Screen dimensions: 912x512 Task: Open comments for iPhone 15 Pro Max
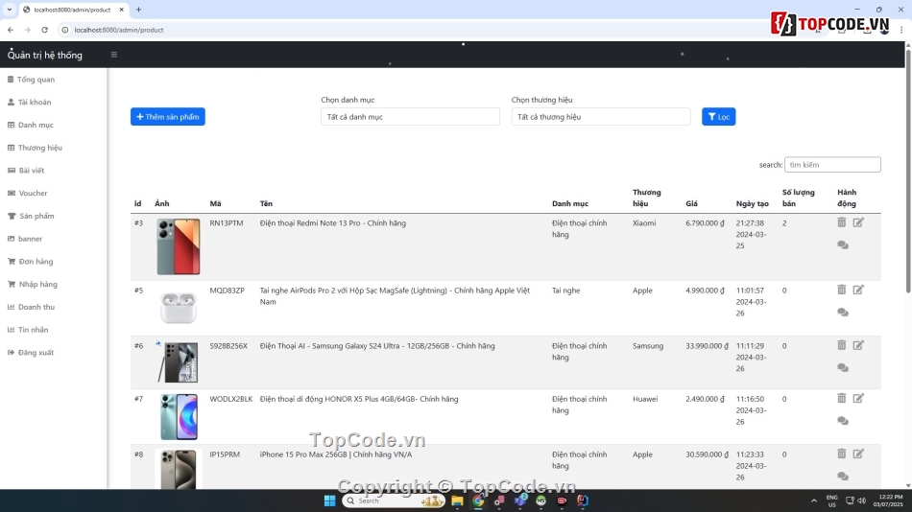(843, 477)
